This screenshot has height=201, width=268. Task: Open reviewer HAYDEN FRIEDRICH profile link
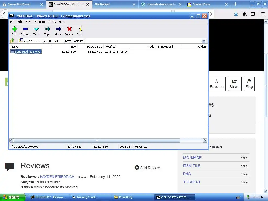57,177
